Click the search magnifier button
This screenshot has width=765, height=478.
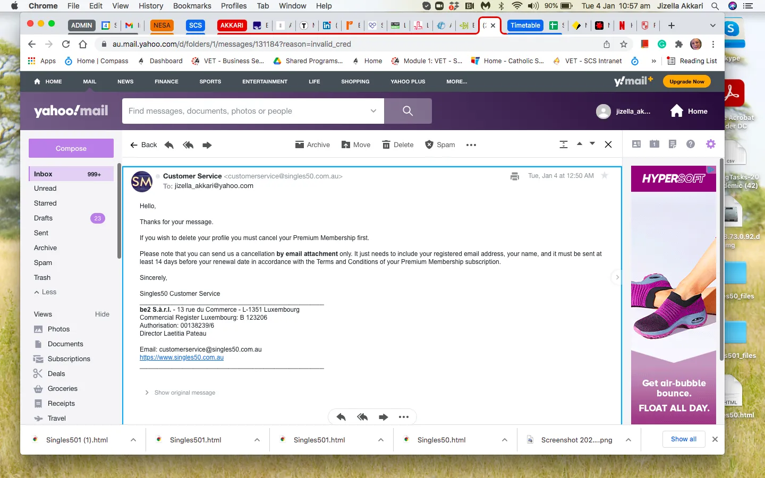point(408,111)
